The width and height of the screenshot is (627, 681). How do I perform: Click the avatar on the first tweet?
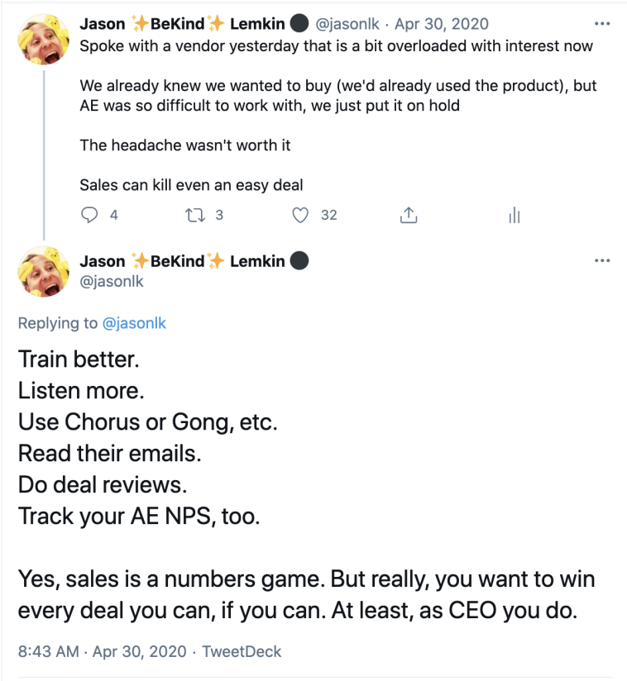coord(43,43)
